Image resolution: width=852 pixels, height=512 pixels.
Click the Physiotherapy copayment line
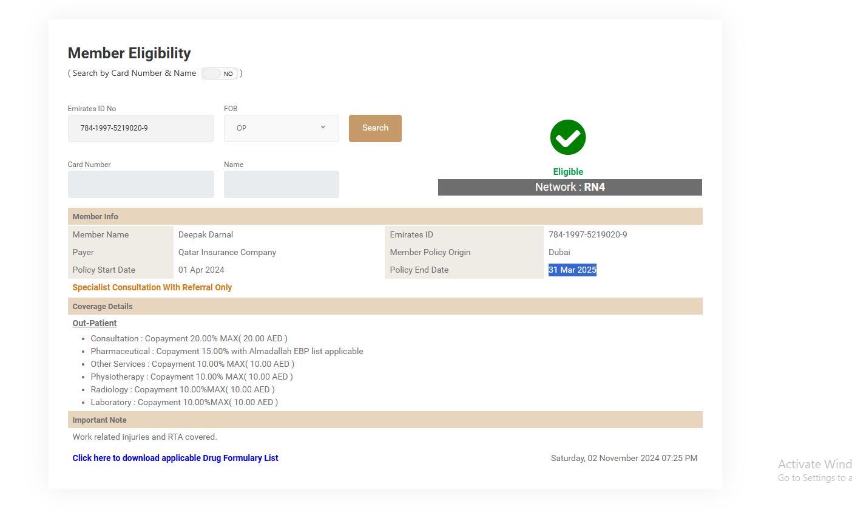(x=192, y=377)
